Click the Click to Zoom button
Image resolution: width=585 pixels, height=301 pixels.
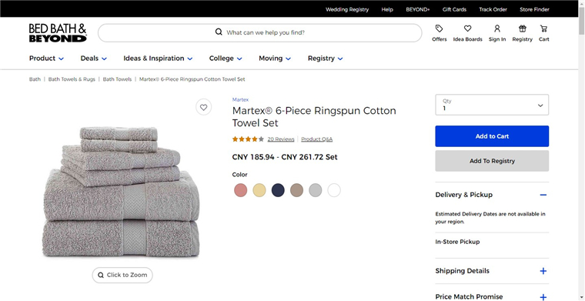122,276
